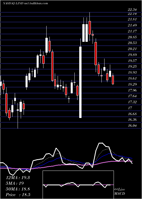Click the 21.17 price axis label
142x199 pixels.
click(132, 31)
